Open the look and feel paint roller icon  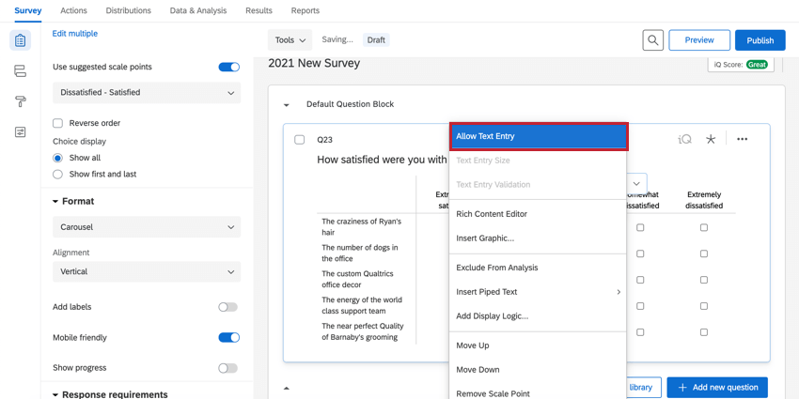pyautogui.click(x=20, y=101)
